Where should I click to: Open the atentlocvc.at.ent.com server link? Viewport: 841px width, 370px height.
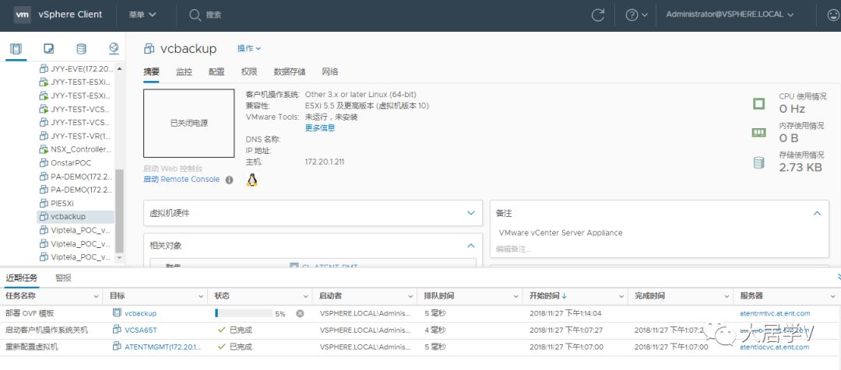[x=775, y=347]
